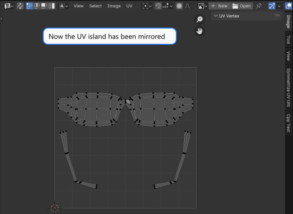The width and height of the screenshot is (293, 214).
Task: Toggle UV sync selection
Action: (20, 6)
